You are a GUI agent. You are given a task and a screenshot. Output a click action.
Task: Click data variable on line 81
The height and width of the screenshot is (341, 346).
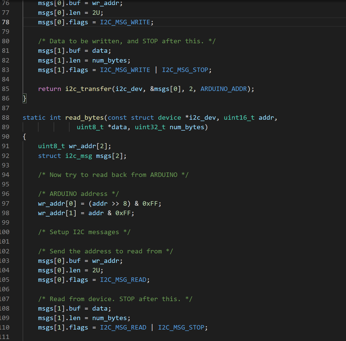[100, 51]
